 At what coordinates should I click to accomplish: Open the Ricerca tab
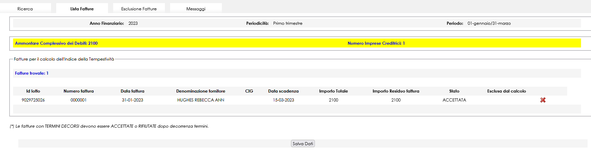pos(25,9)
